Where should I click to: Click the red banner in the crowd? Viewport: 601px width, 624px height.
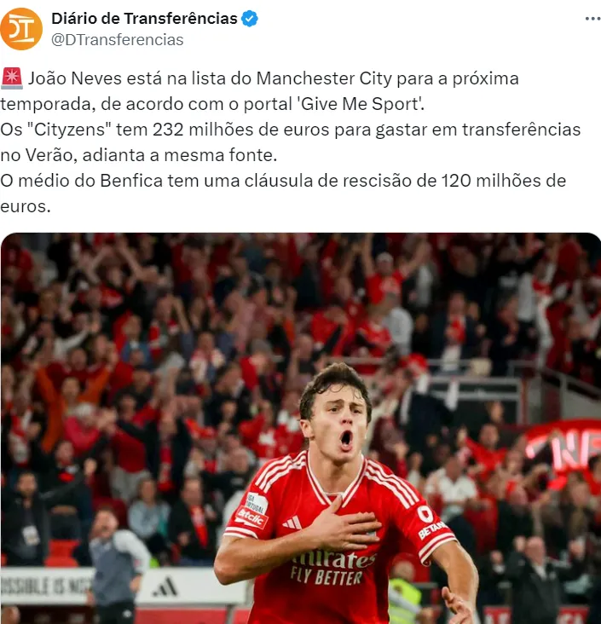pos(563,446)
